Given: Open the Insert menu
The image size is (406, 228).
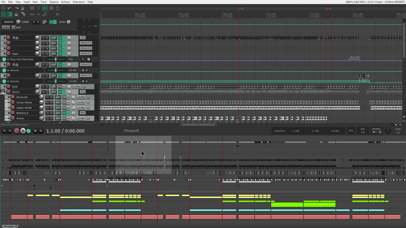Looking at the screenshot, I should click(27, 2).
